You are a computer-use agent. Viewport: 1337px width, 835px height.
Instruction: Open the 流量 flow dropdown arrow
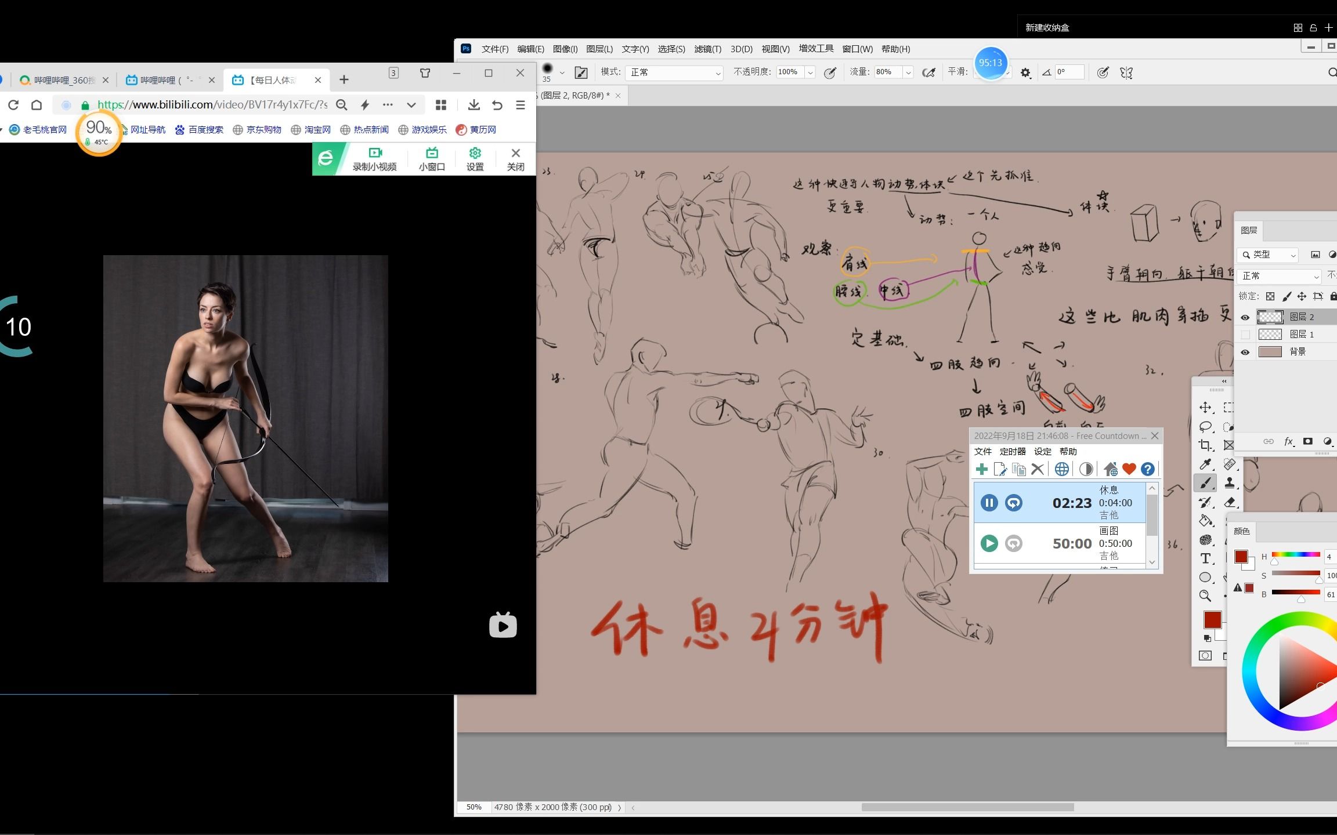[x=908, y=72]
